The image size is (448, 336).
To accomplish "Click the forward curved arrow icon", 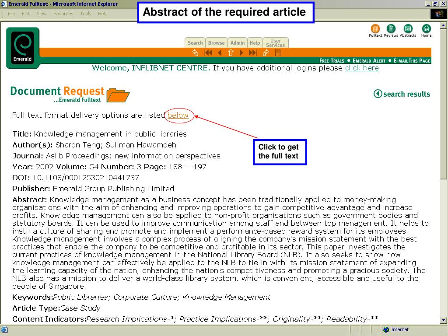I will pyautogui.click(x=266, y=52).
